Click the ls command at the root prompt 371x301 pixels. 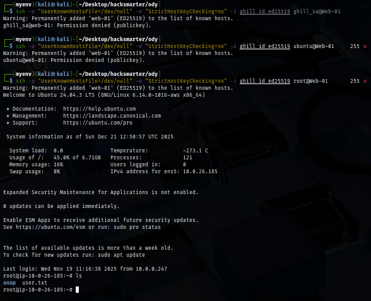79,276
